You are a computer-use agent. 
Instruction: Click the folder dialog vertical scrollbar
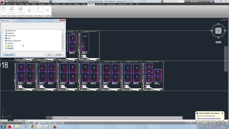(x=62, y=40)
